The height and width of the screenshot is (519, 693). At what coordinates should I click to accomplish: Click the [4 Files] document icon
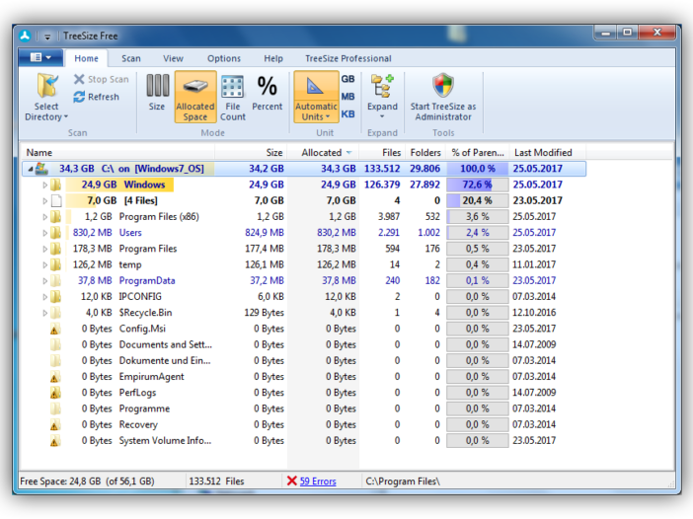pos(56,200)
